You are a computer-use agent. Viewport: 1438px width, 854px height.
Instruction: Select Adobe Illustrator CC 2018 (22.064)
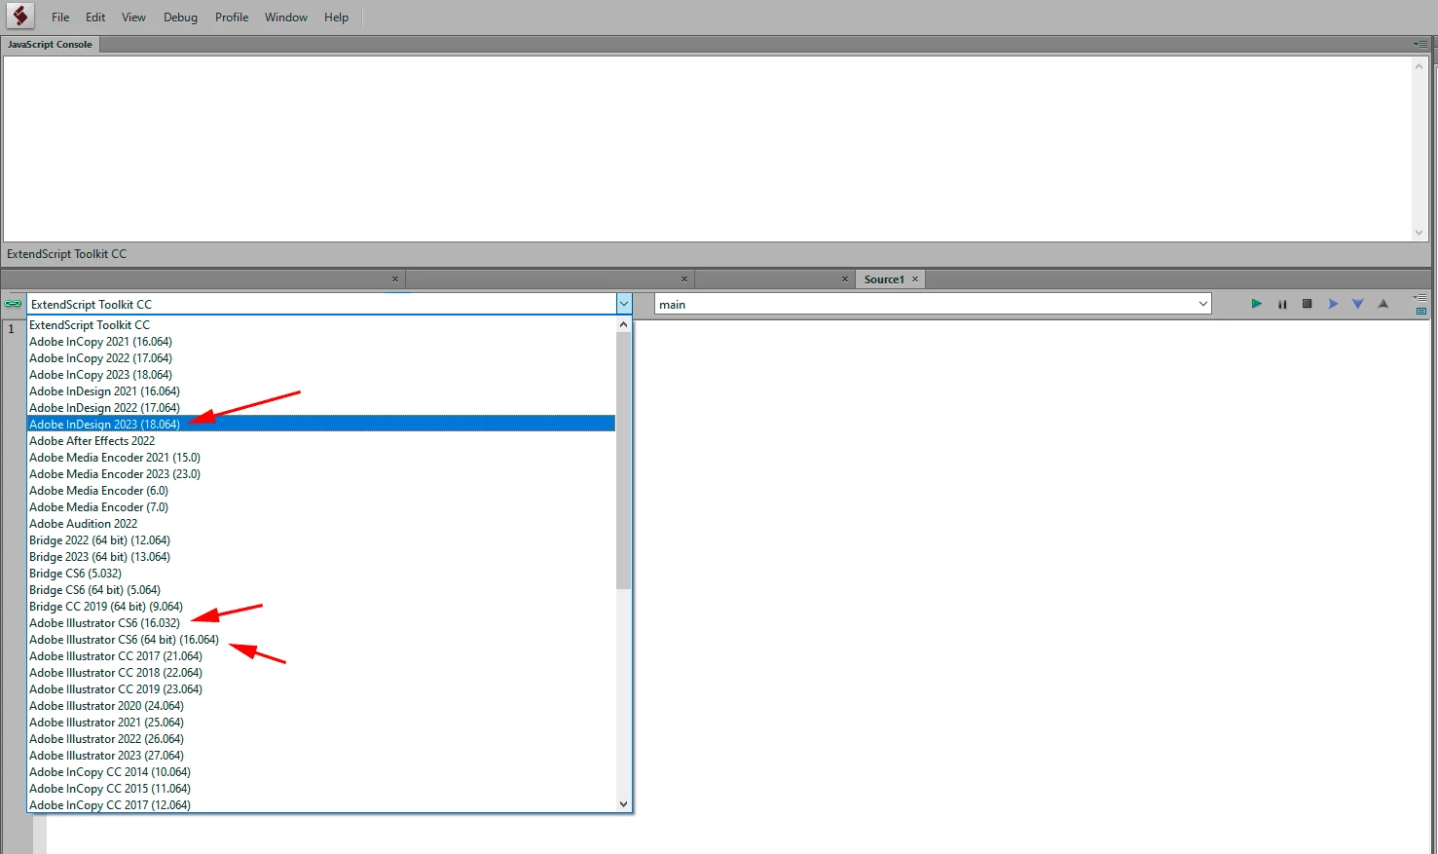[321, 673]
